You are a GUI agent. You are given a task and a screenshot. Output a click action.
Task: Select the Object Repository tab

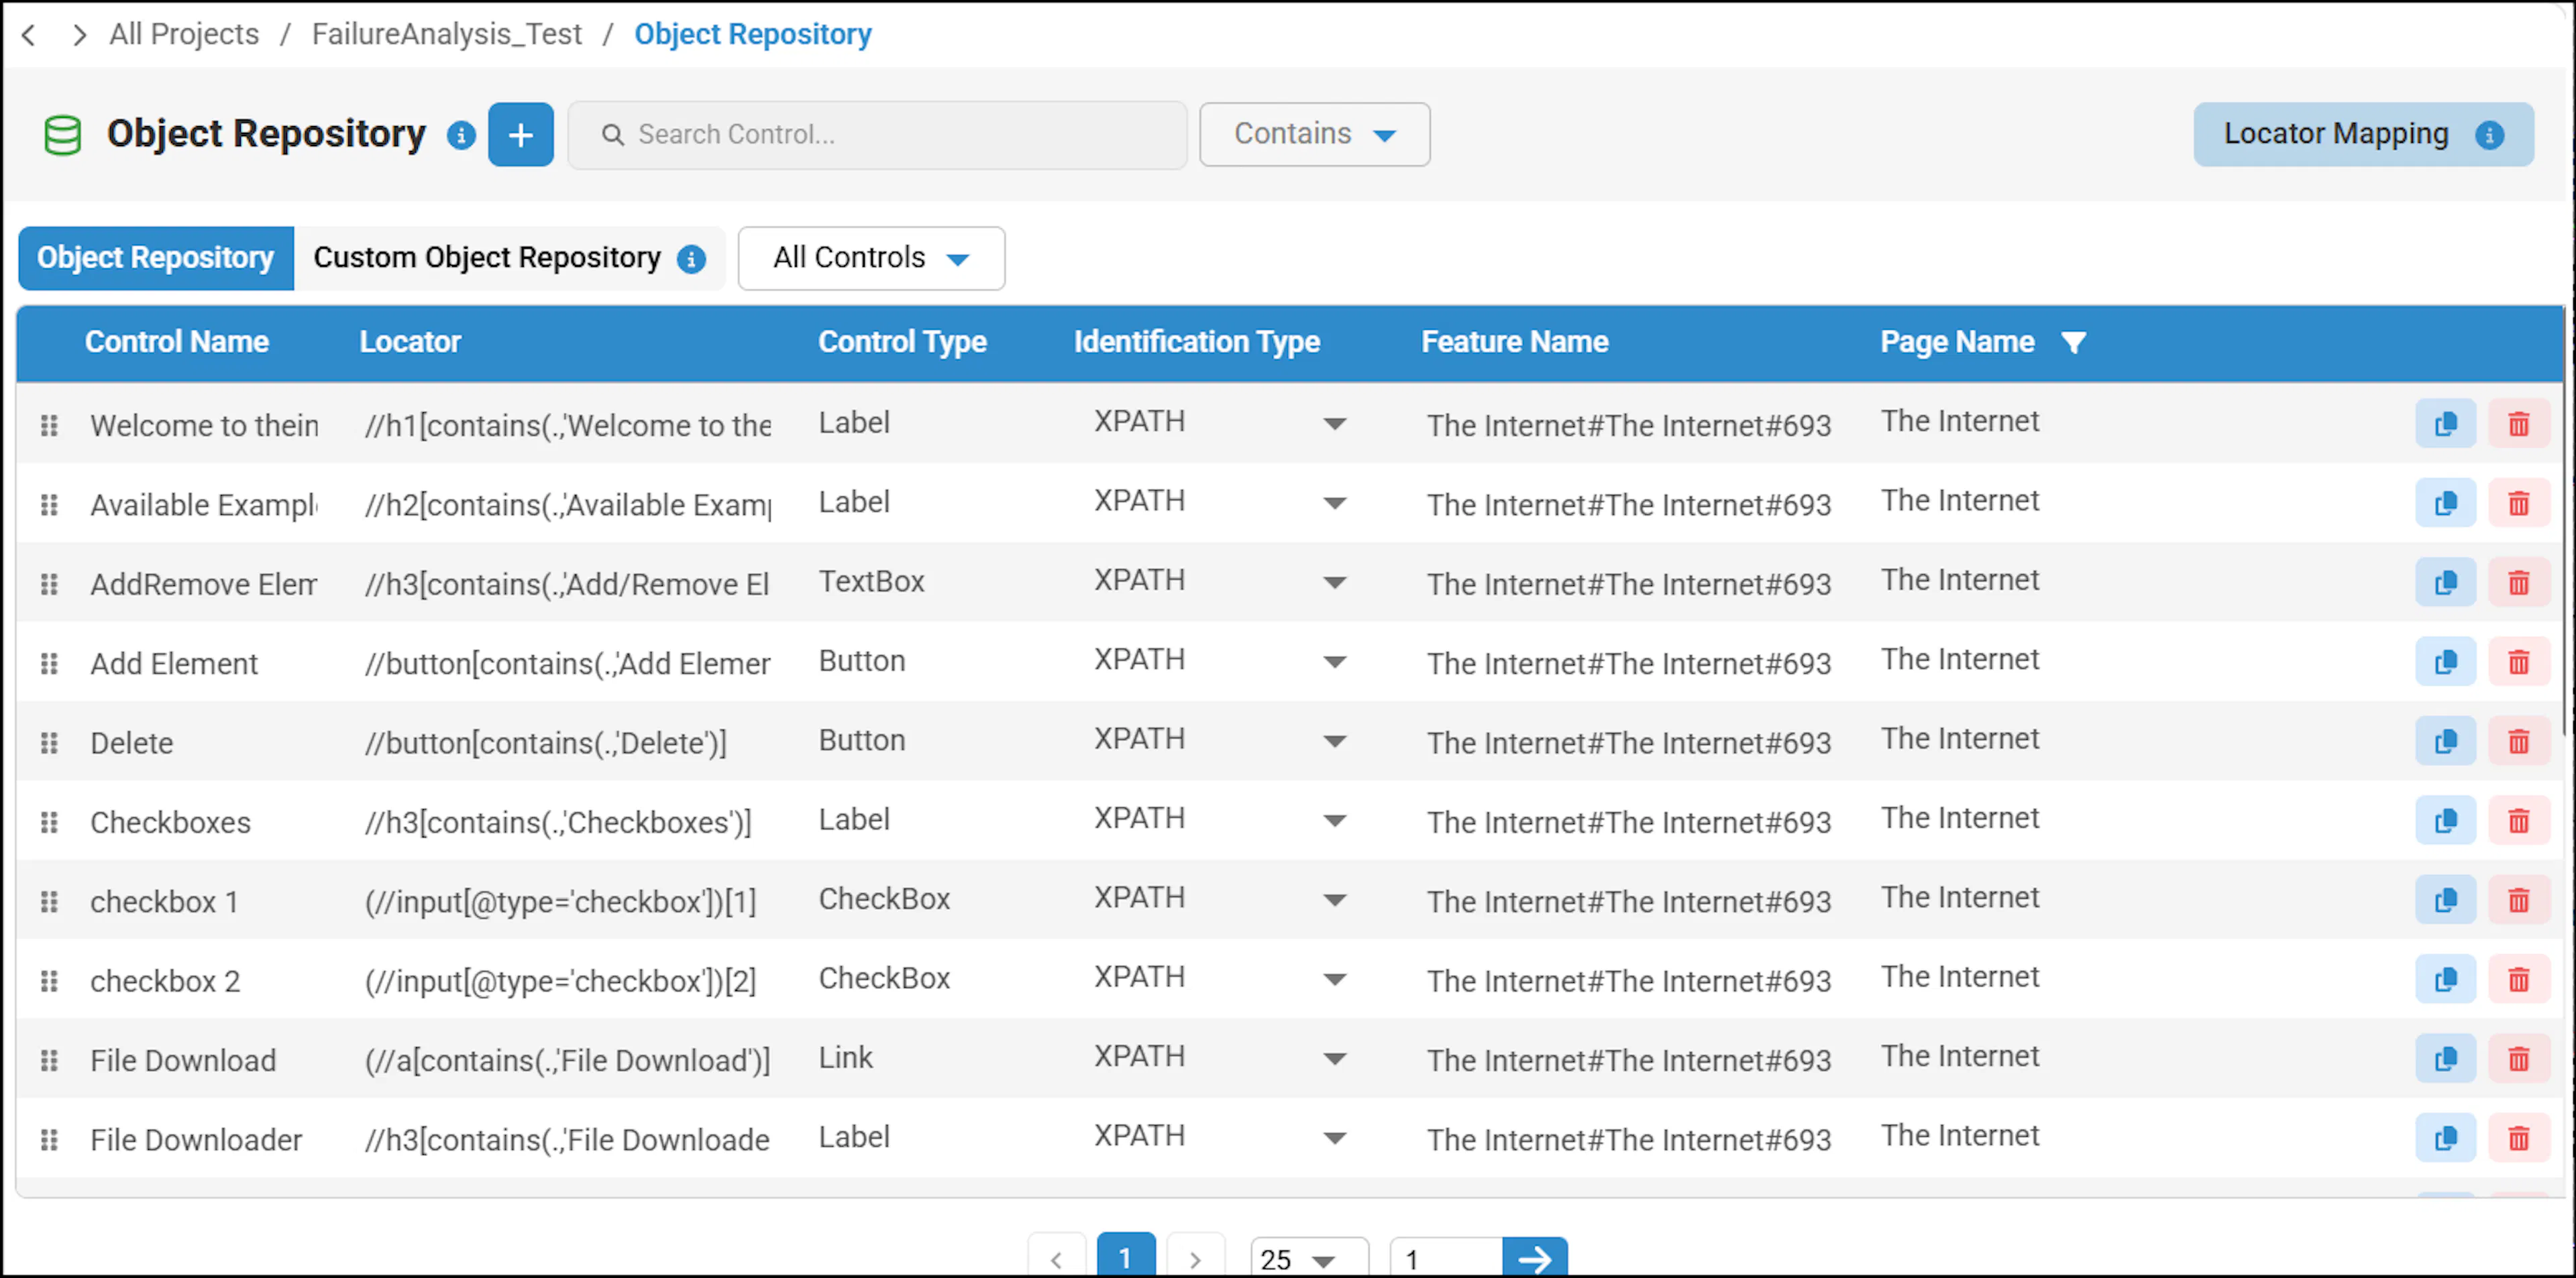tap(156, 257)
